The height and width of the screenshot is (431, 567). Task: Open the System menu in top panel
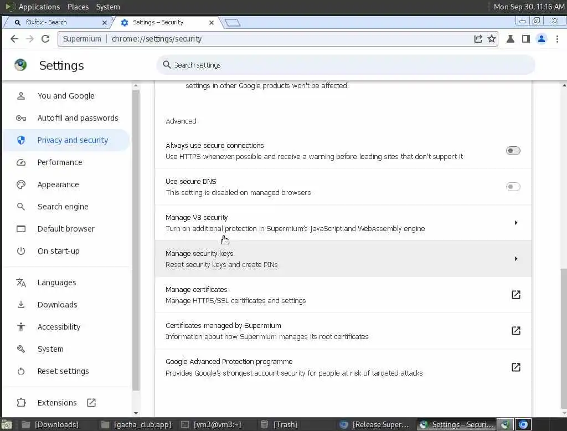point(108,7)
